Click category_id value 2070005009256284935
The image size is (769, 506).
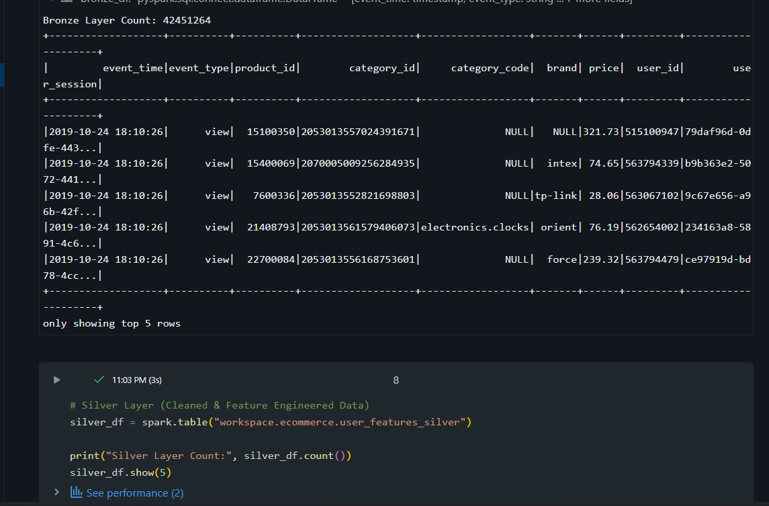pos(358,163)
